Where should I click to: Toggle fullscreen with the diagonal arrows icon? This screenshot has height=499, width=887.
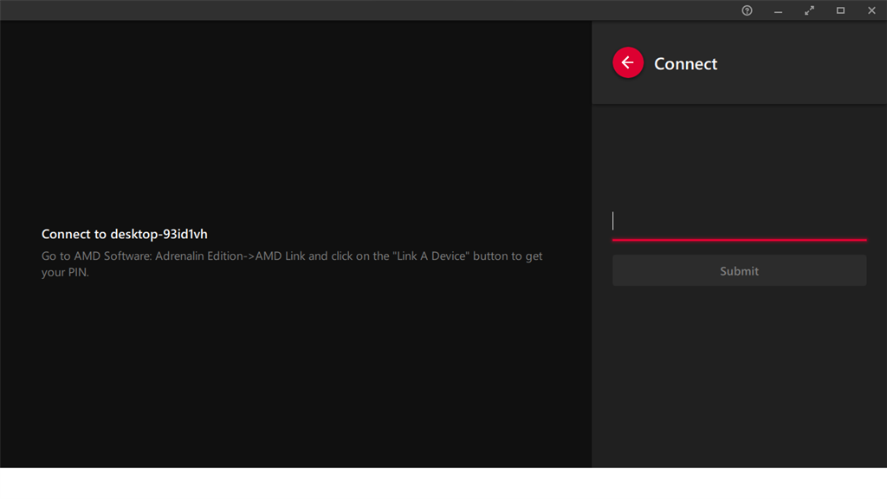point(810,10)
